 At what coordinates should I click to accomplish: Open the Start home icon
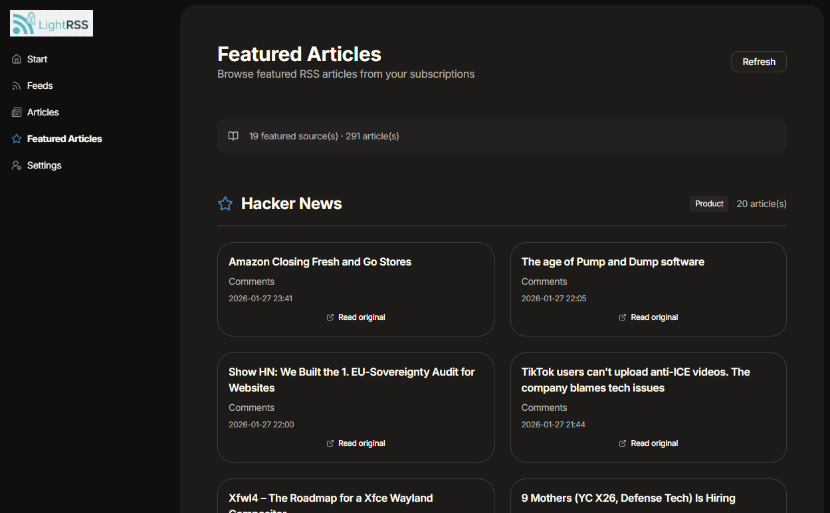tap(15, 58)
